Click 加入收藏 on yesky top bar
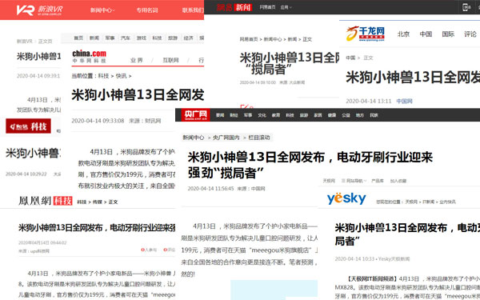Viewport: 480px width, 300px height. [x=398, y=181]
